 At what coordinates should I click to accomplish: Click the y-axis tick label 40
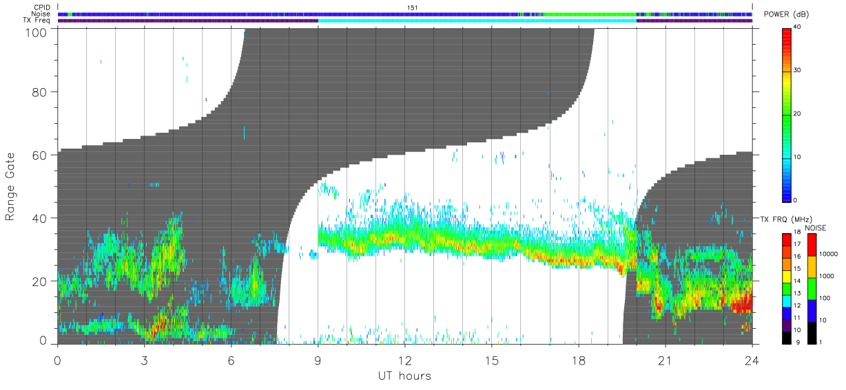click(41, 219)
